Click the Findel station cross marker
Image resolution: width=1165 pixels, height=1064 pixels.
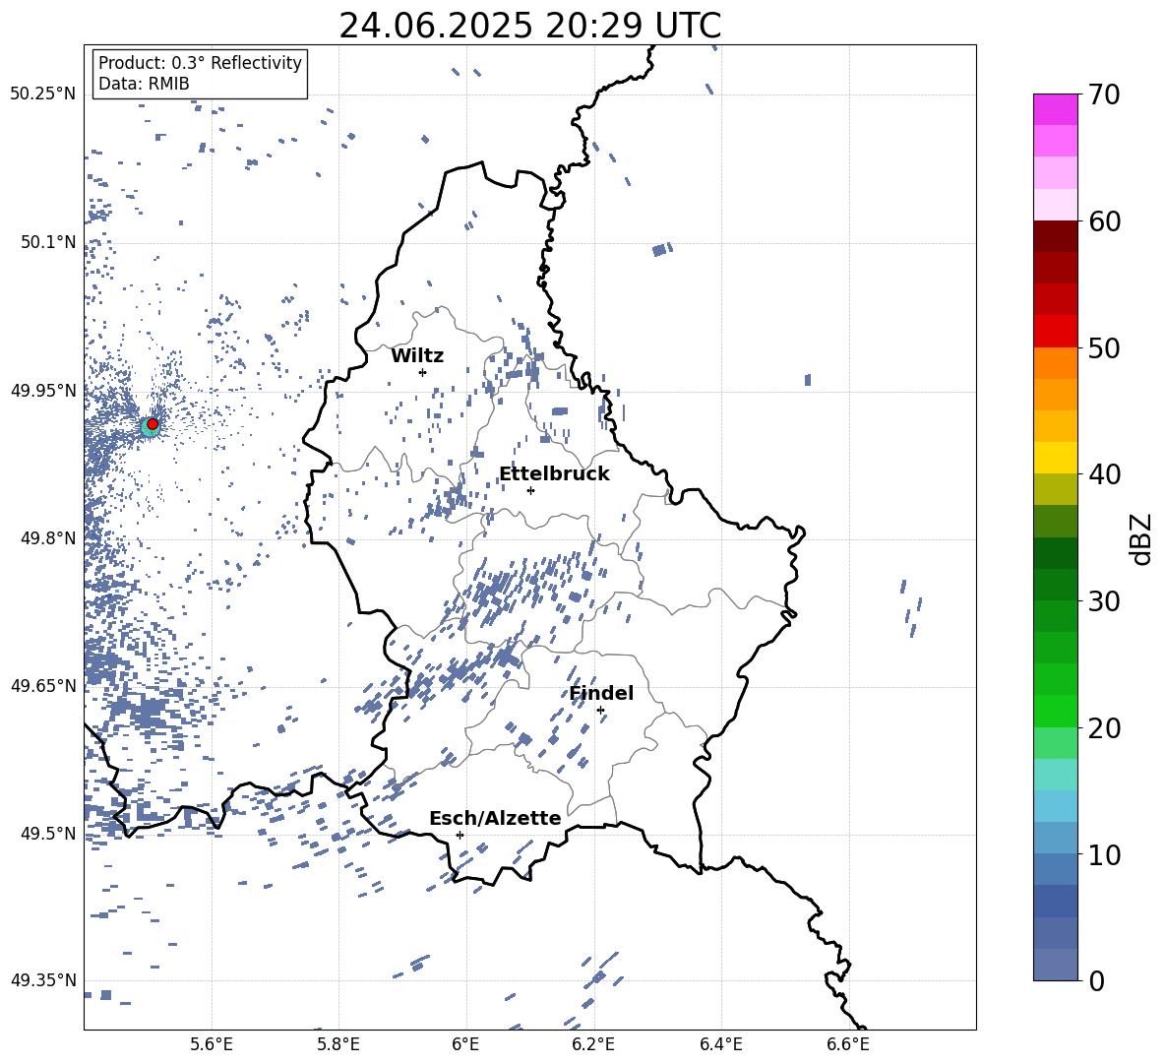point(600,711)
